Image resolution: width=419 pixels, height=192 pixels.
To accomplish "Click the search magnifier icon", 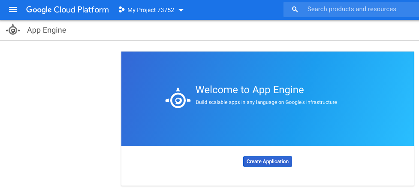I will tap(295, 9).
